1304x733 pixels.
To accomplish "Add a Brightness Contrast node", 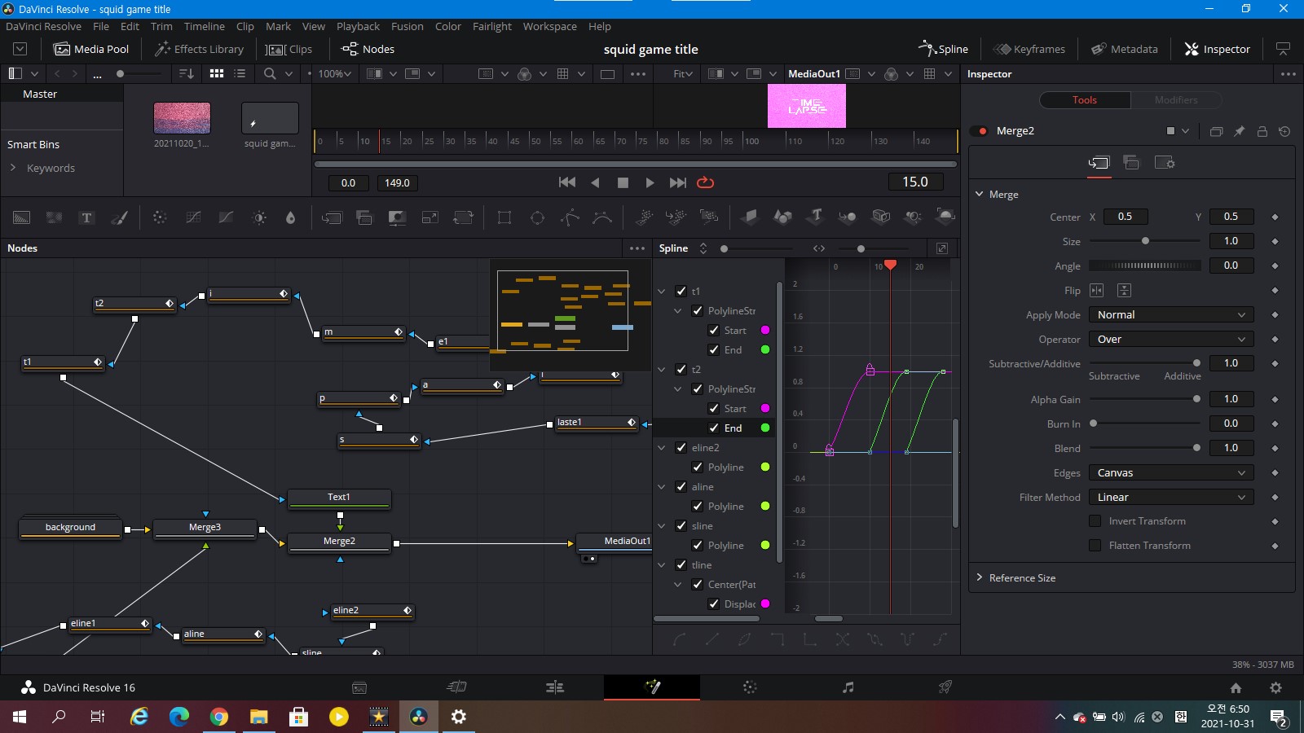I will [x=259, y=217].
